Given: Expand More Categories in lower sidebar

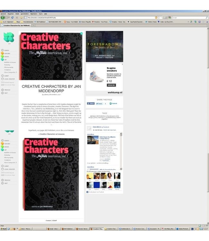Looking at the screenshot, I should click(11, 163).
